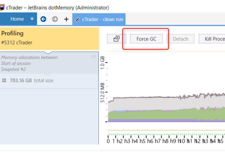Click the timeline at the h8 marker
Screen dimensions: 225x153
pyautogui.click(x=165, y=141)
